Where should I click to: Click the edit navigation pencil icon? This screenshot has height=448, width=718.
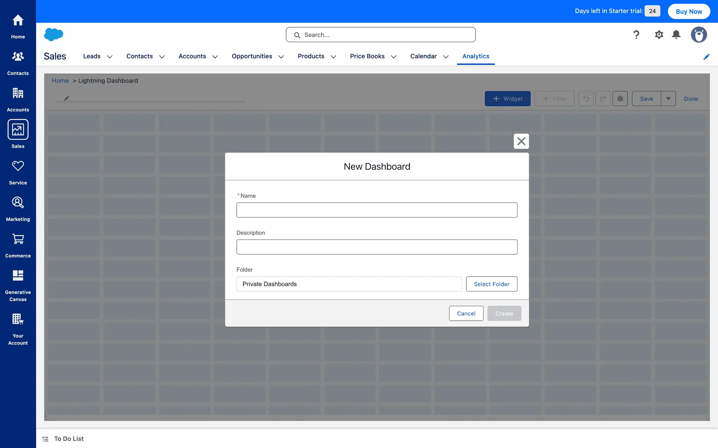(706, 57)
